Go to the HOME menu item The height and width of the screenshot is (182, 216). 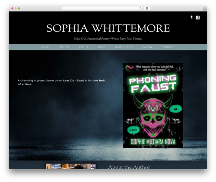click(x=45, y=47)
